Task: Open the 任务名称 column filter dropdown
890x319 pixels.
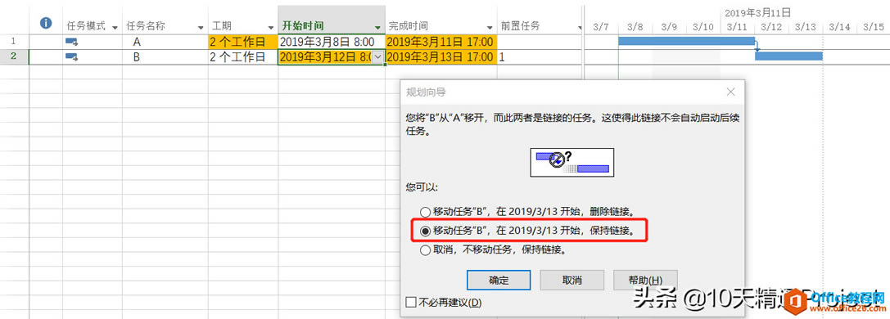Action: pyautogui.click(x=201, y=27)
